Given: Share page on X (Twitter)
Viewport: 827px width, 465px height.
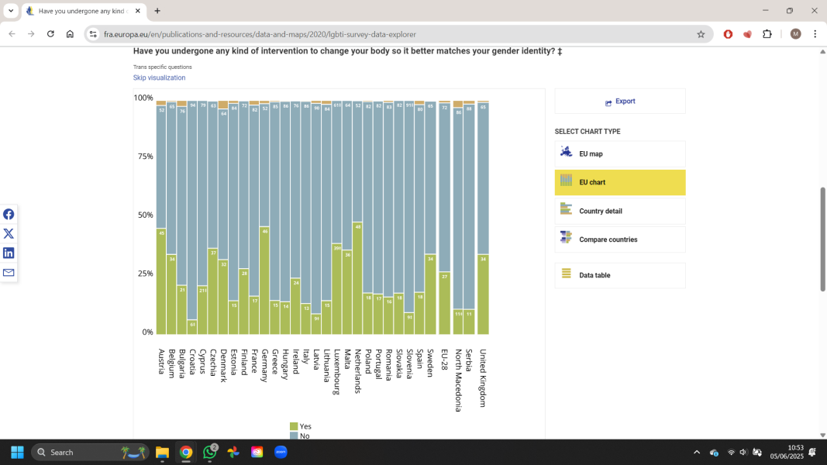Looking at the screenshot, I should (9, 234).
